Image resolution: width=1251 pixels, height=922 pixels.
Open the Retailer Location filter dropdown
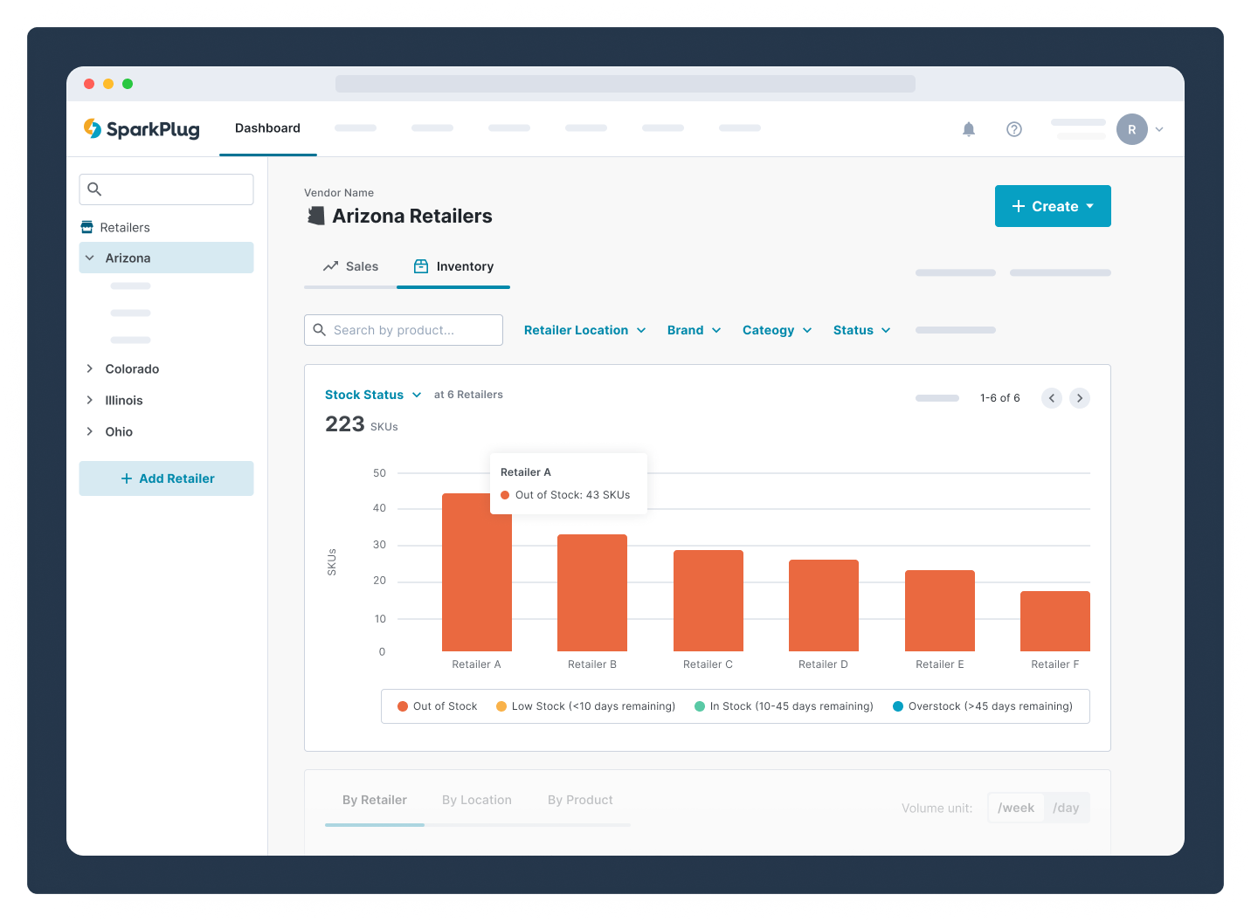coord(585,330)
